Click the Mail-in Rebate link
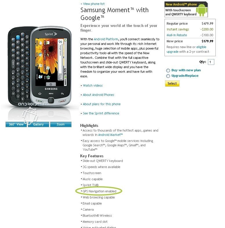This screenshot has height=228, width=225. [x=177, y=35]
